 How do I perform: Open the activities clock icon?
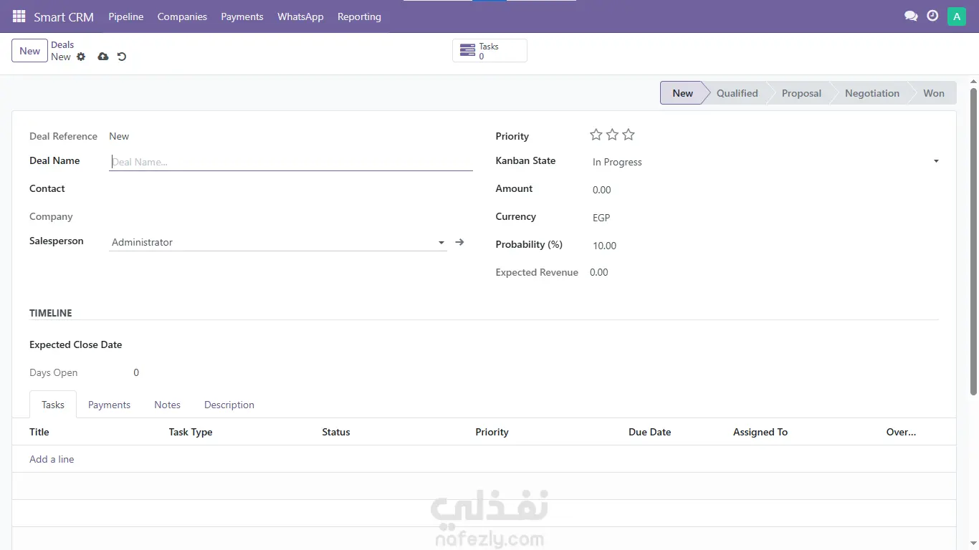932,16
